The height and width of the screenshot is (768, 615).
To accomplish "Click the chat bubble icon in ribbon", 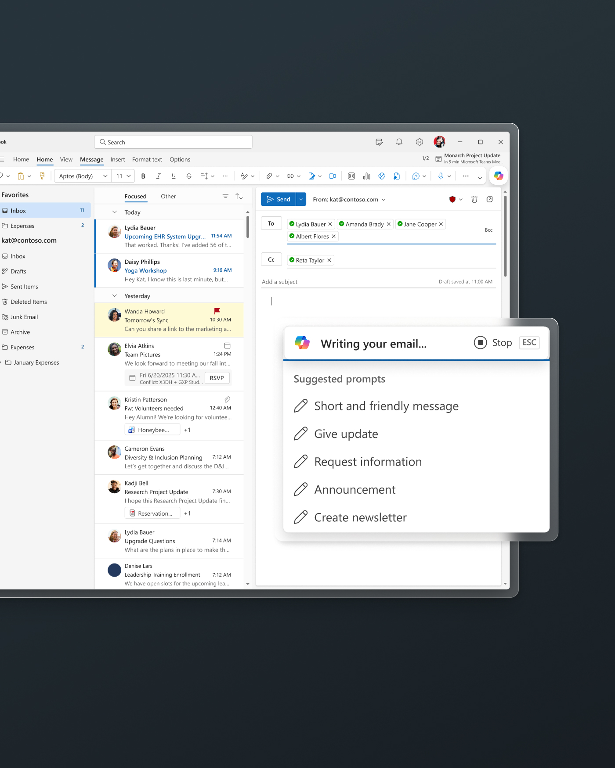I will [416, 176].
